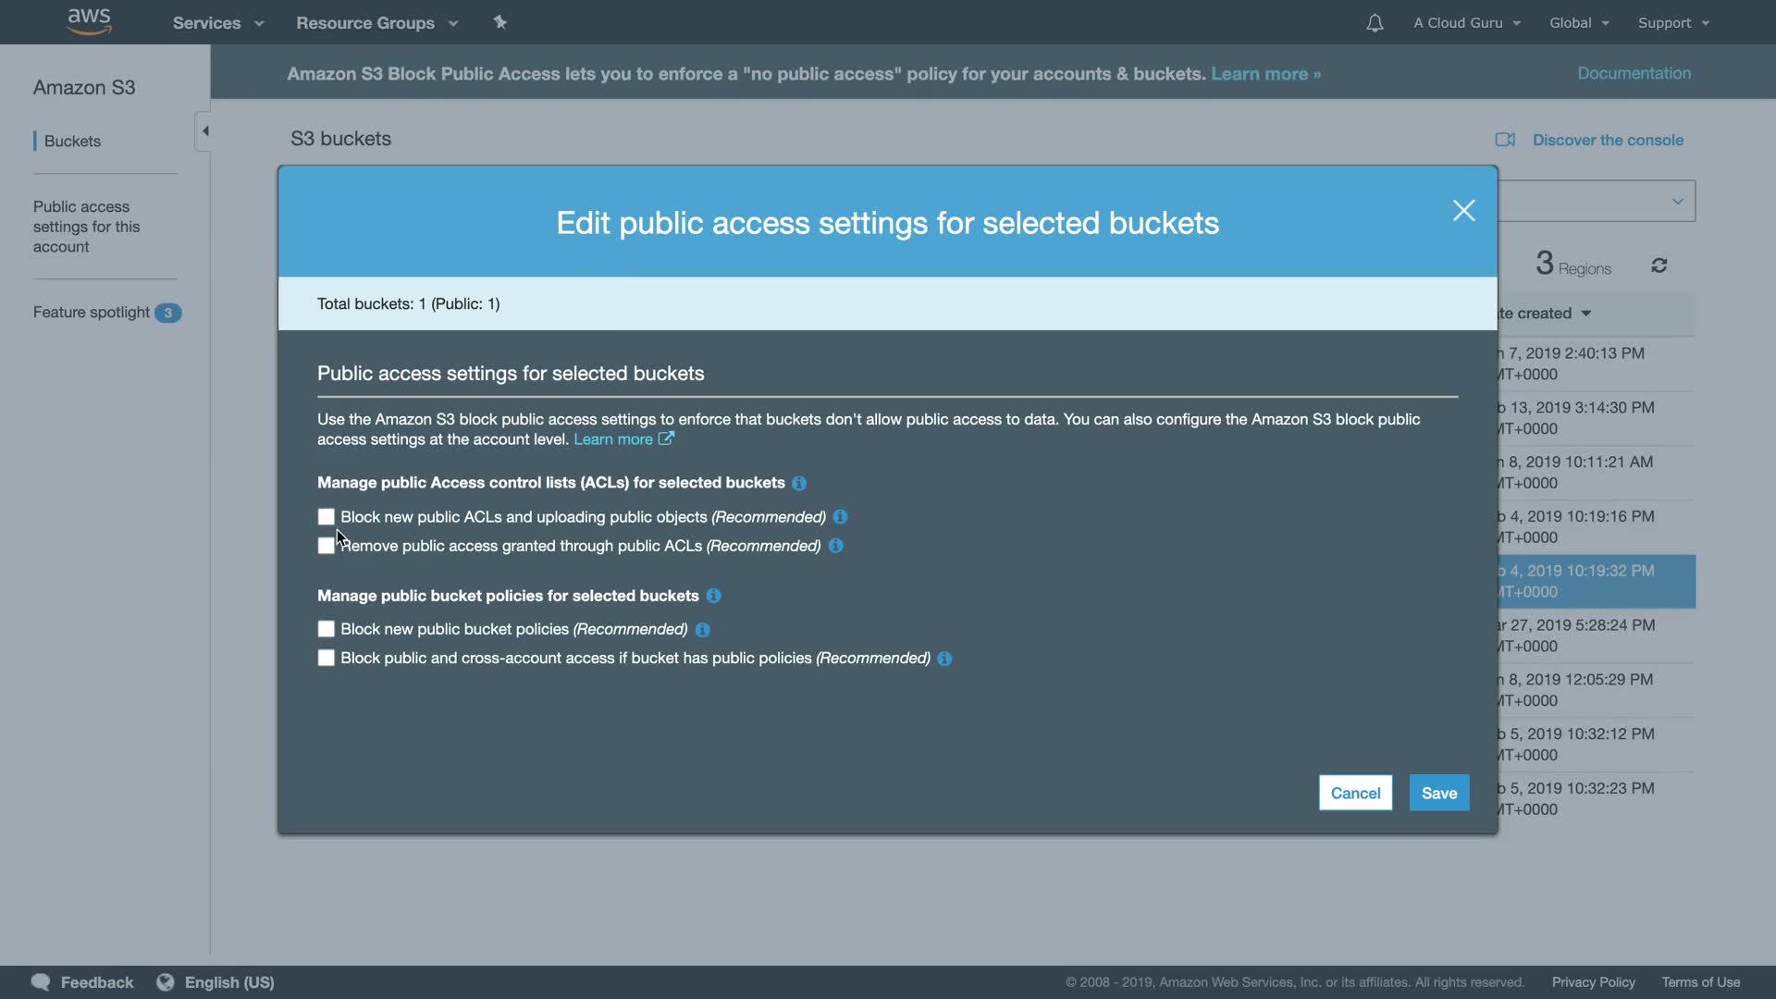
Task: Open the Resource Groups dropdown
Action: click(x=376, y=23)
